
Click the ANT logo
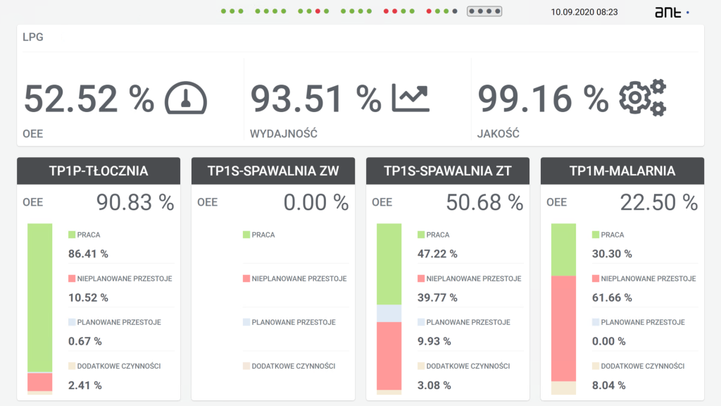coord(667,12)
